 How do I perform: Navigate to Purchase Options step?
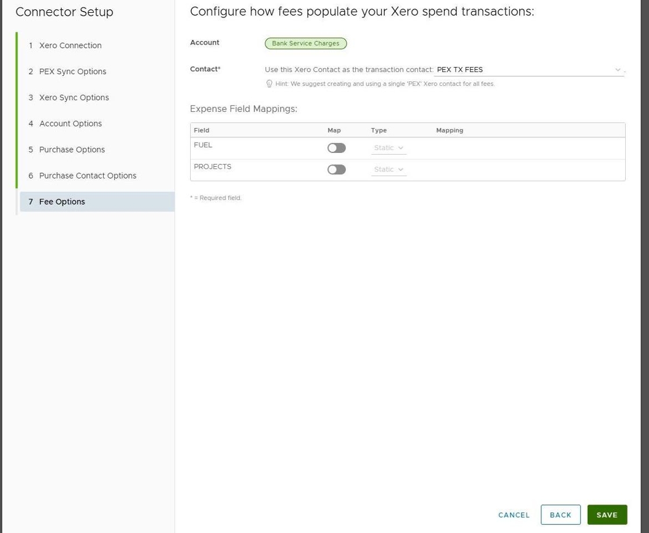click(72, 150)
